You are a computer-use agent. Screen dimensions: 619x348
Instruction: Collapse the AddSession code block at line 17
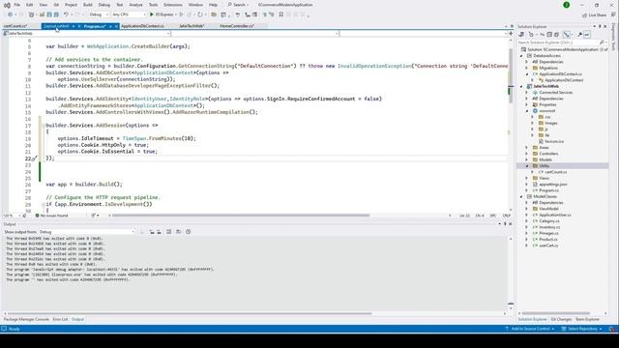(43, 126)
